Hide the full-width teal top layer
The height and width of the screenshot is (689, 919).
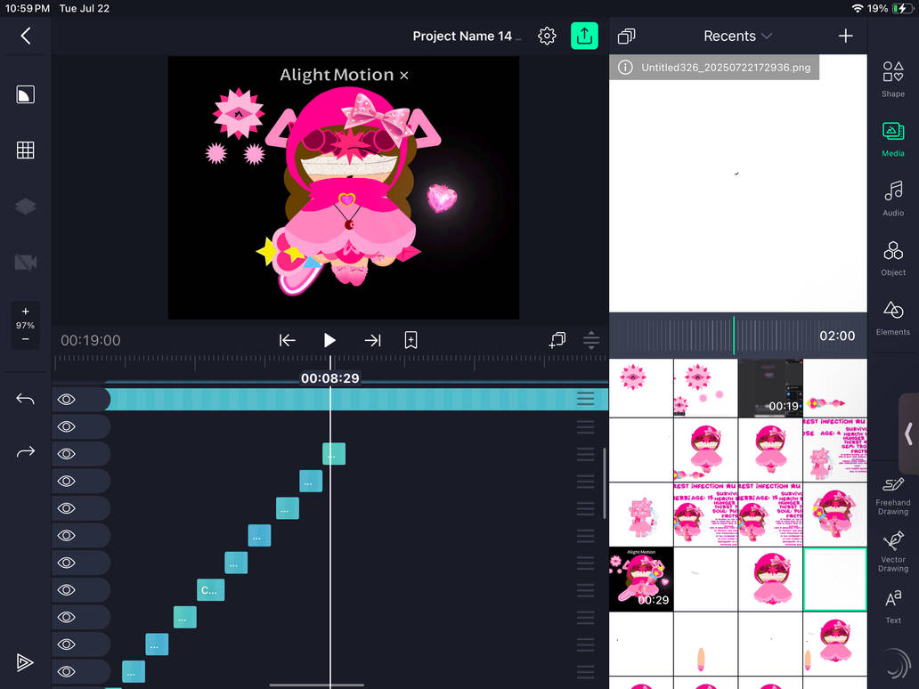point(66,400)
